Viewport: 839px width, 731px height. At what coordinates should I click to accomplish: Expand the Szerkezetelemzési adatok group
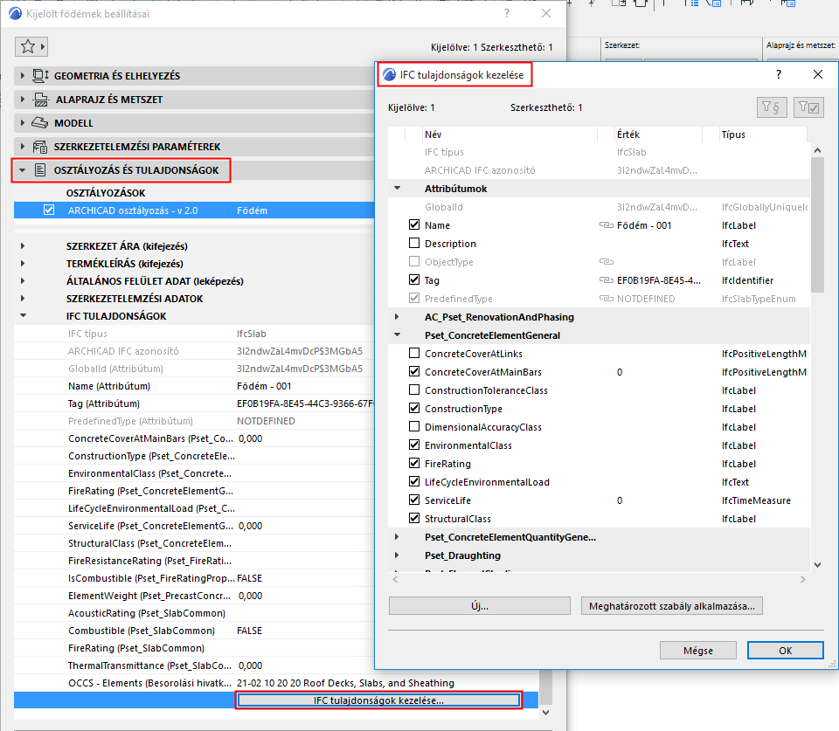click(23, 299)
